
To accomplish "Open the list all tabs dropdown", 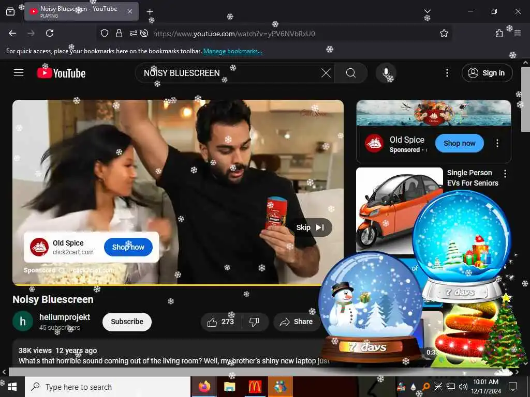I will [x=427, y=11].
